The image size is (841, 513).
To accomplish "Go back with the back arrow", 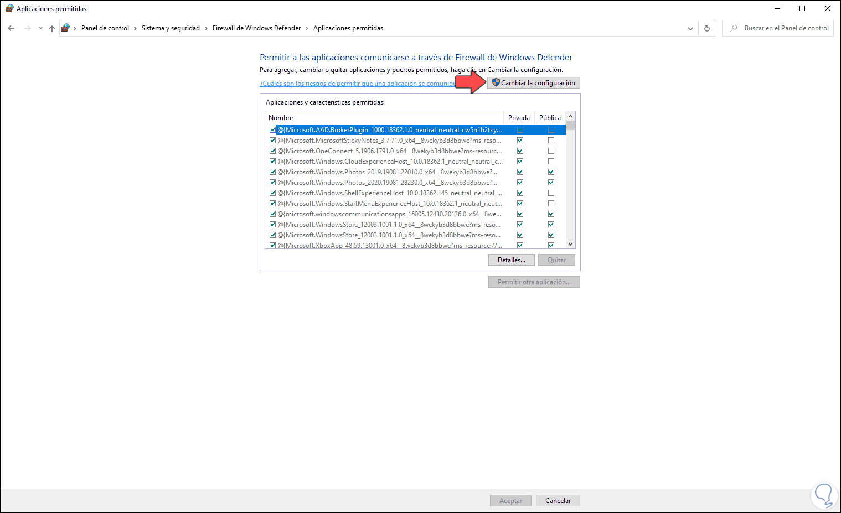I will tap(11, 28).
